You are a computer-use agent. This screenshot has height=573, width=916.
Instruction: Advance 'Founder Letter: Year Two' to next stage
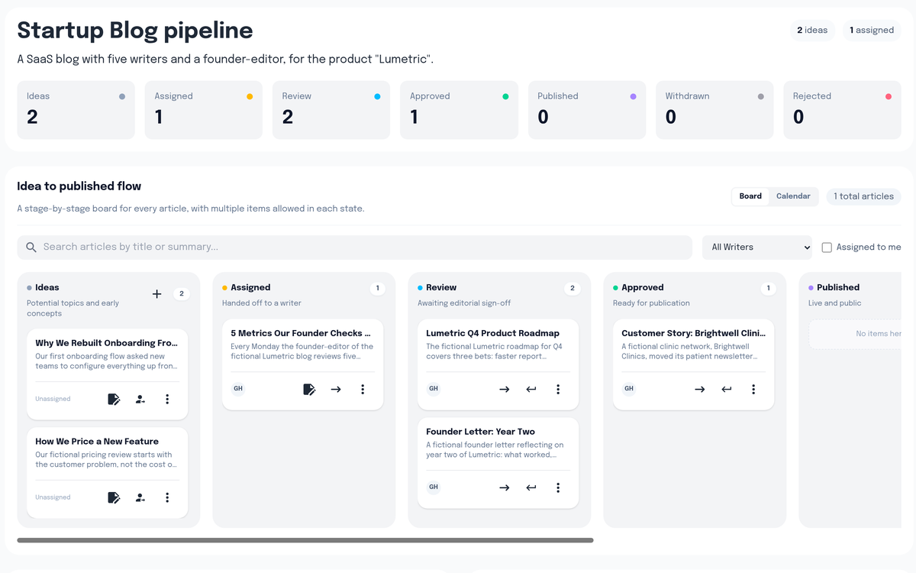click(x=505, y=487)
